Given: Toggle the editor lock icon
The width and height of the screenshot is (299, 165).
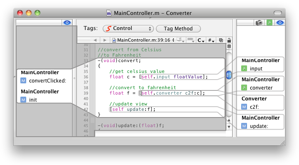Looking at the screenshot, I should click(x=229, y=40).
